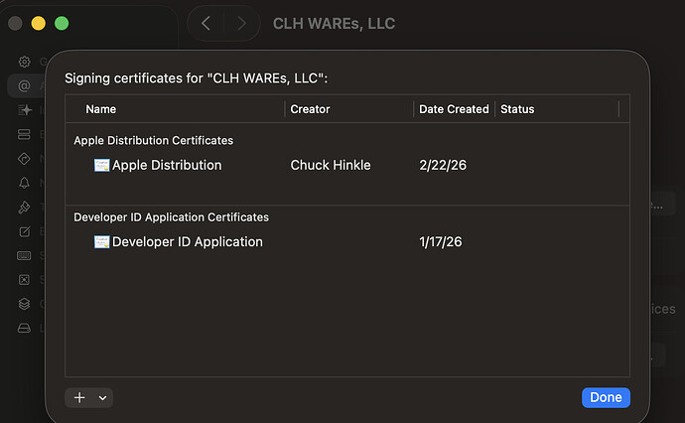This screenshot has width=685, height=423.
Task: Click the Developer ID Application certificate icon
Action: (101, 241)
